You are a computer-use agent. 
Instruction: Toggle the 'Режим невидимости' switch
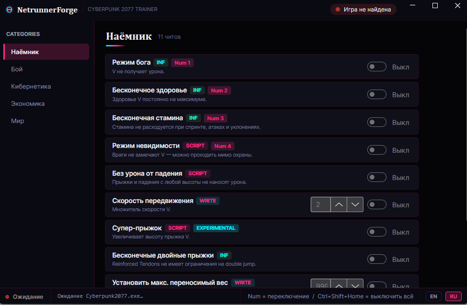[376, 150]
